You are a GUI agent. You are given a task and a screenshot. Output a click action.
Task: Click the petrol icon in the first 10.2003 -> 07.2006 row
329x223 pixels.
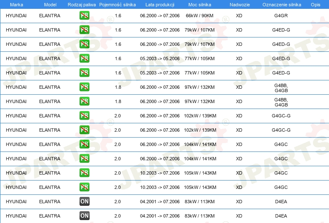[x=84, y=173]
